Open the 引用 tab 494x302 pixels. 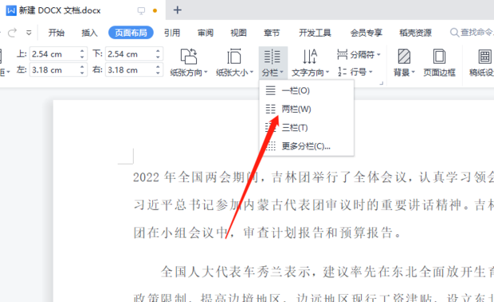click(172, 33)
